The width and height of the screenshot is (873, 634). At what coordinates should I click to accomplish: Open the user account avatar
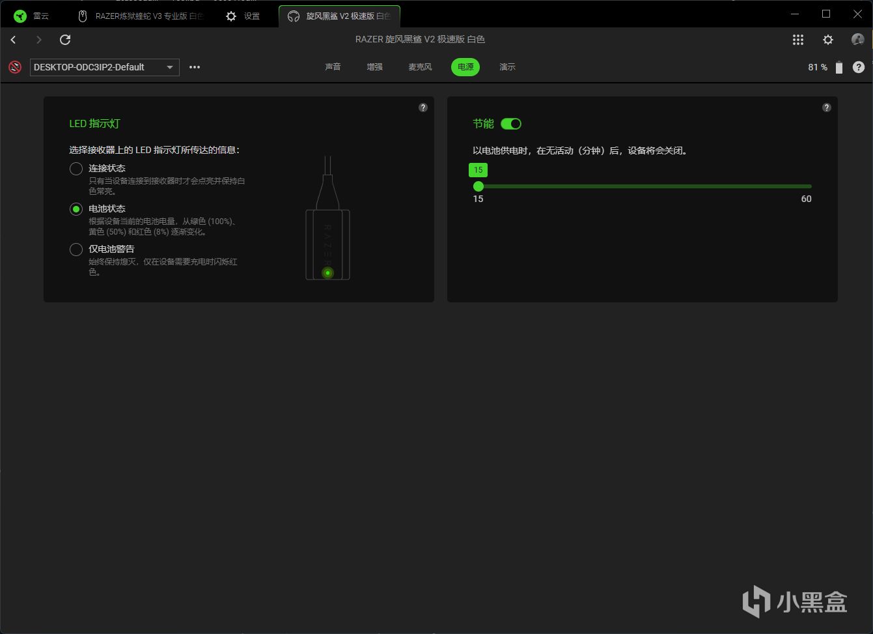coord(858,40)
